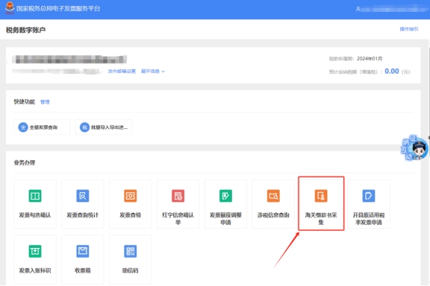Open 操作指引 operation guide link
The width and height of the screenshot is (430, 286).
409,29
